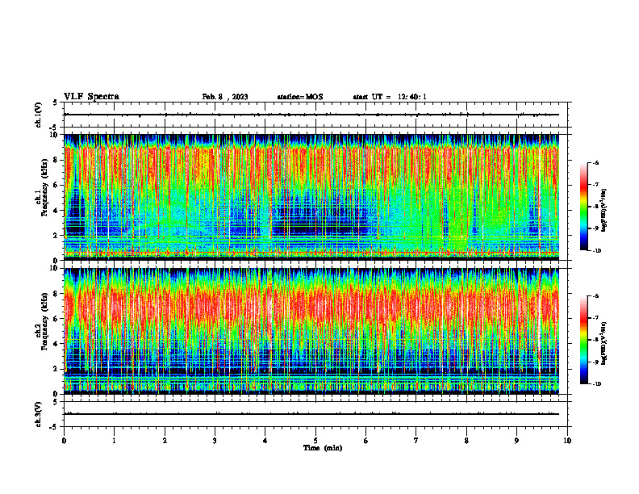Select the ch.2 color bar log(PSD) units label
The image size is (639, 494).
click(x=603, y=342)
